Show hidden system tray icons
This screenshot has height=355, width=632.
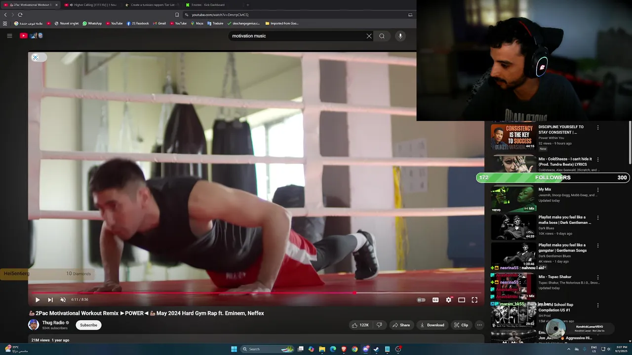tap(568, 349)
